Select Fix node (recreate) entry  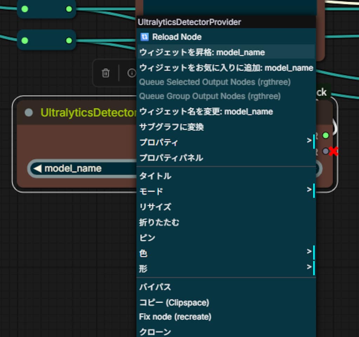point(226,317)
